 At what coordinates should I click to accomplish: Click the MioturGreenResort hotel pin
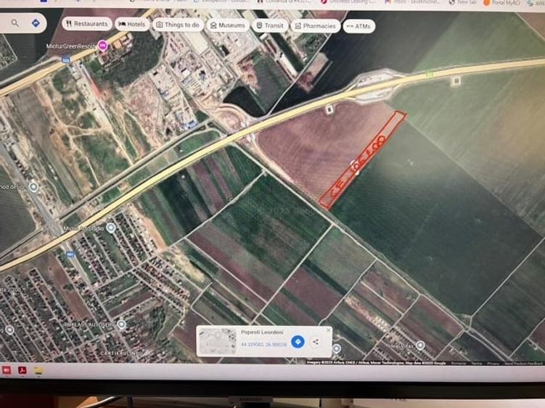[103, 46]
